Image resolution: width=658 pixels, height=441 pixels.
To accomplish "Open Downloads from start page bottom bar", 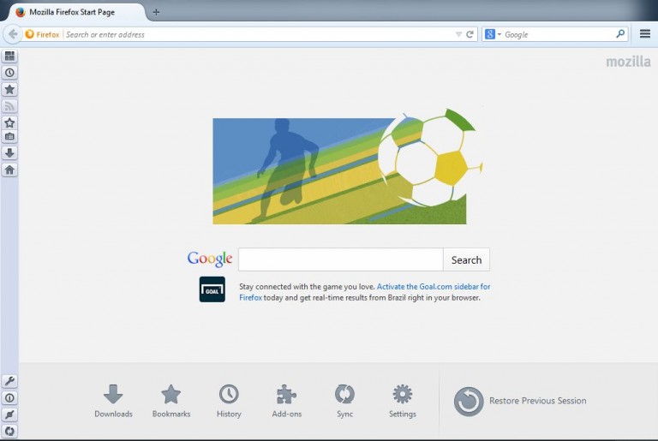I will tap(113, 401).
